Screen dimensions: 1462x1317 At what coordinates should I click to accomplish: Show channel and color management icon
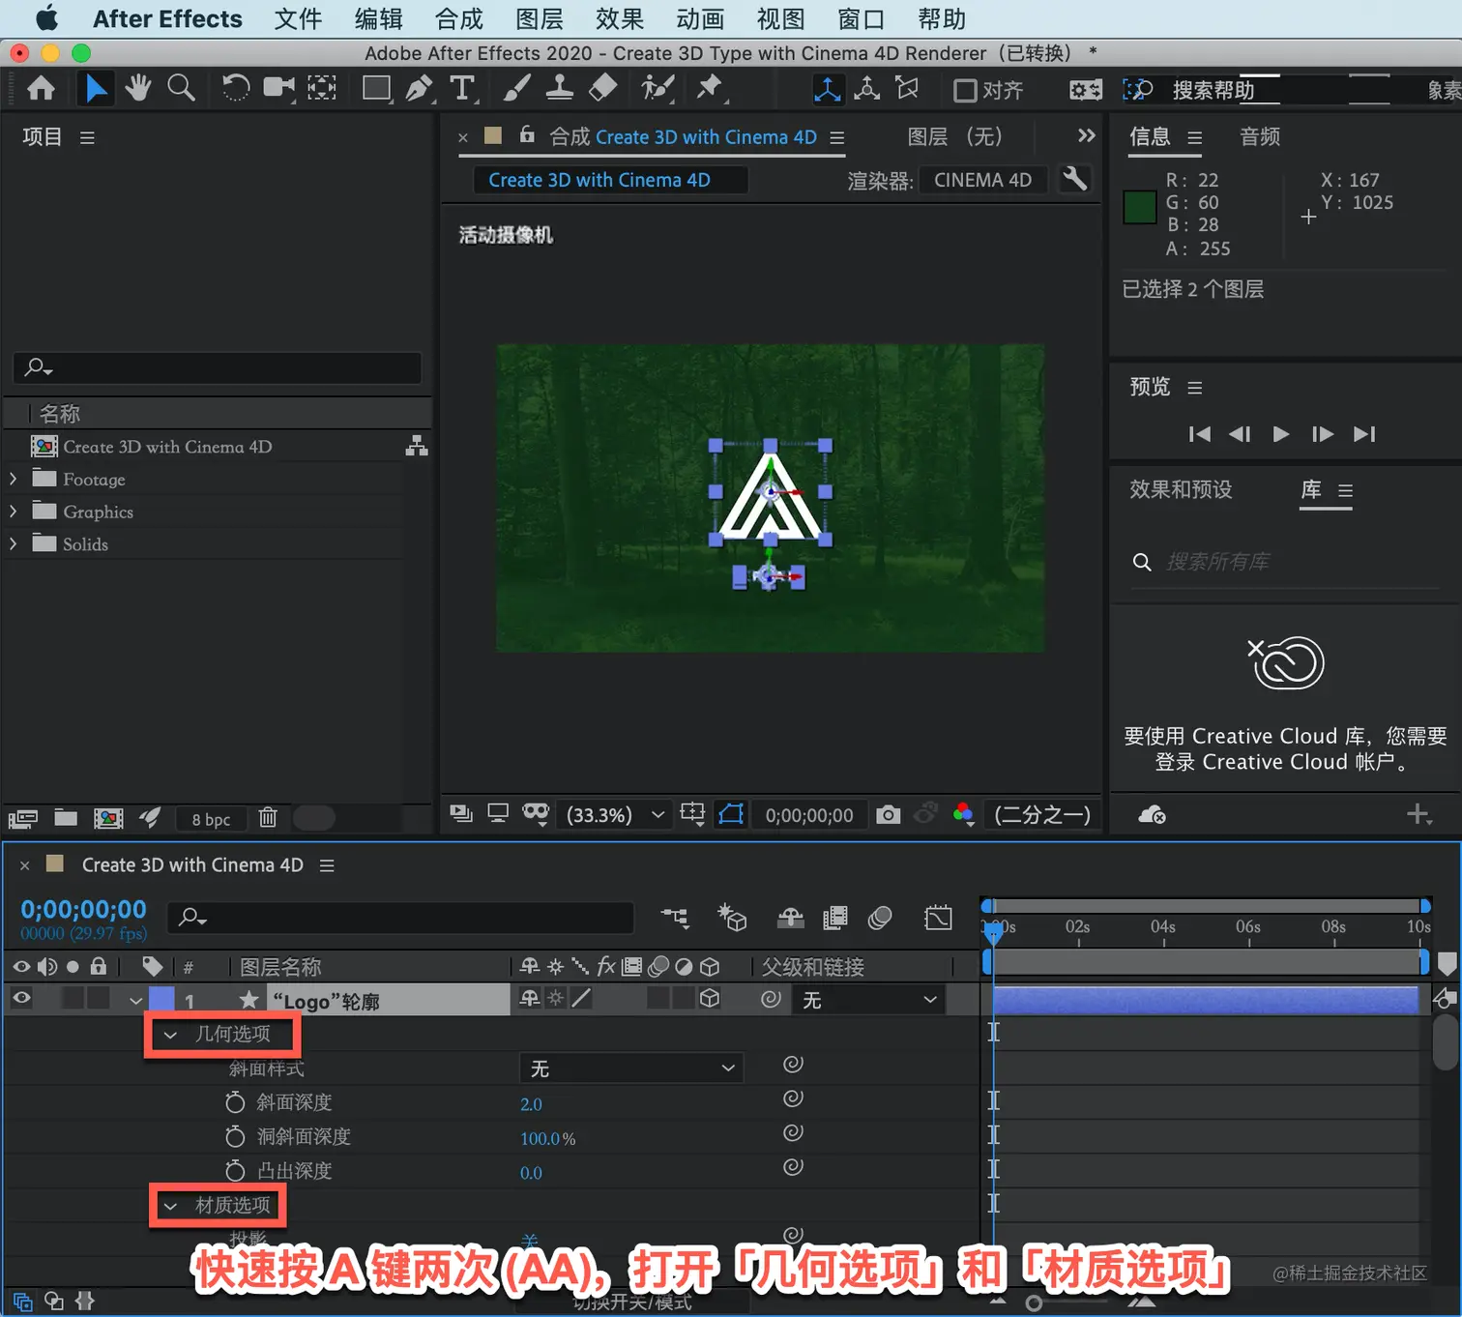(963, 814)
